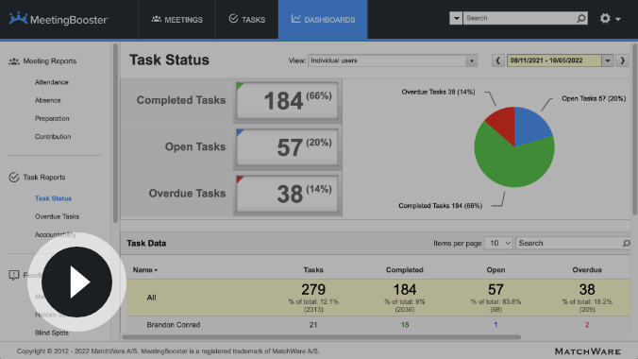Sort by Tasks column header

tap(313, 270)
